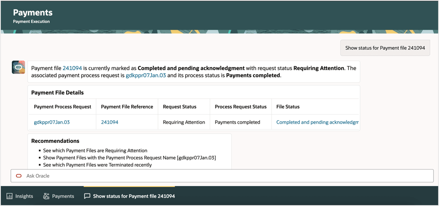The height and width of the screenshot is (206, 439).
Task: Open 241094 link in Payment File Reference column
Action: tap(109, 122)
